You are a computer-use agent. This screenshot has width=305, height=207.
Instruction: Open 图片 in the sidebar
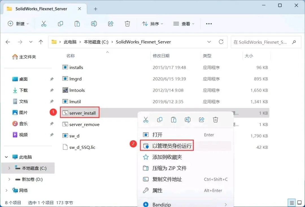point(20,113)
